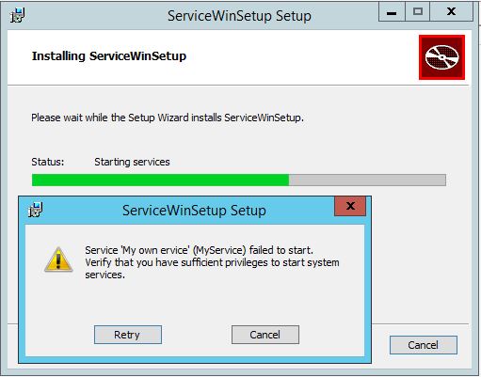Click the installer icon in main title bar

coord(18,16)
